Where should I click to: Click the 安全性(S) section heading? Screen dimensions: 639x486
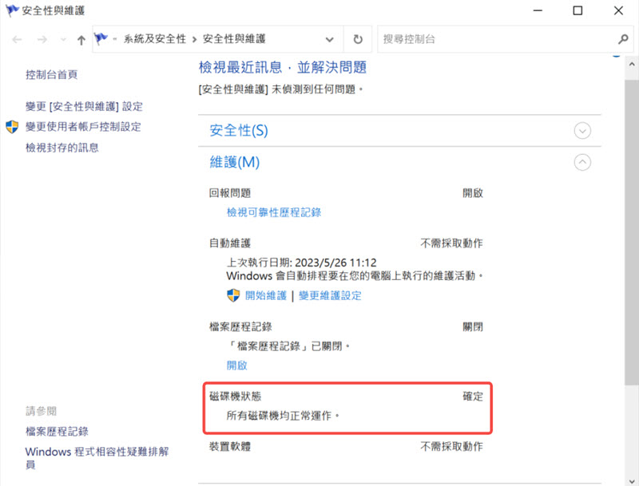click(239, 131)
